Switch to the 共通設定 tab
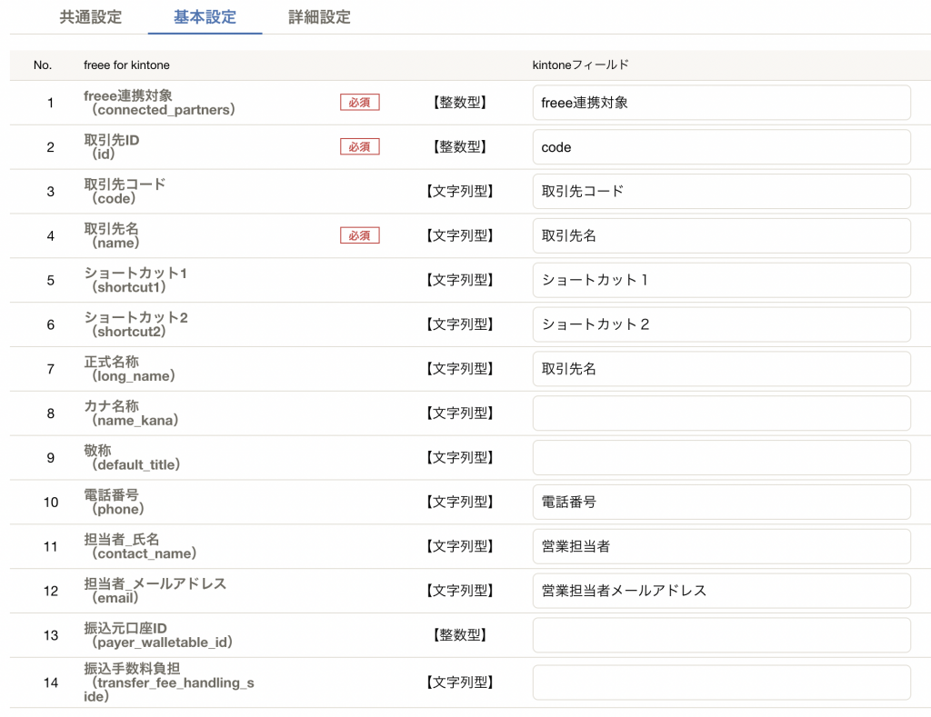 (x=91, y=17)
